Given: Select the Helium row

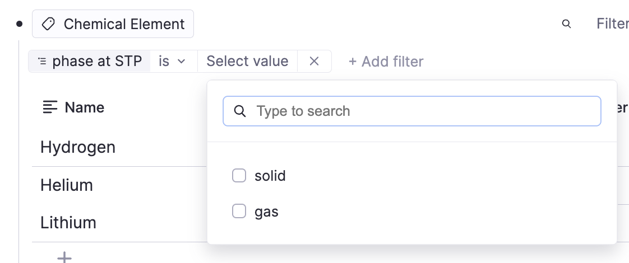Looking at the screenshot, I should pos(67,185).
